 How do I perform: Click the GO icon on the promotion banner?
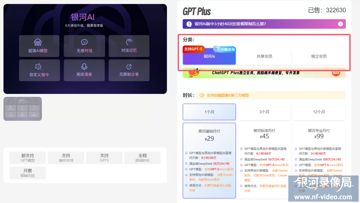pos(336,72)
